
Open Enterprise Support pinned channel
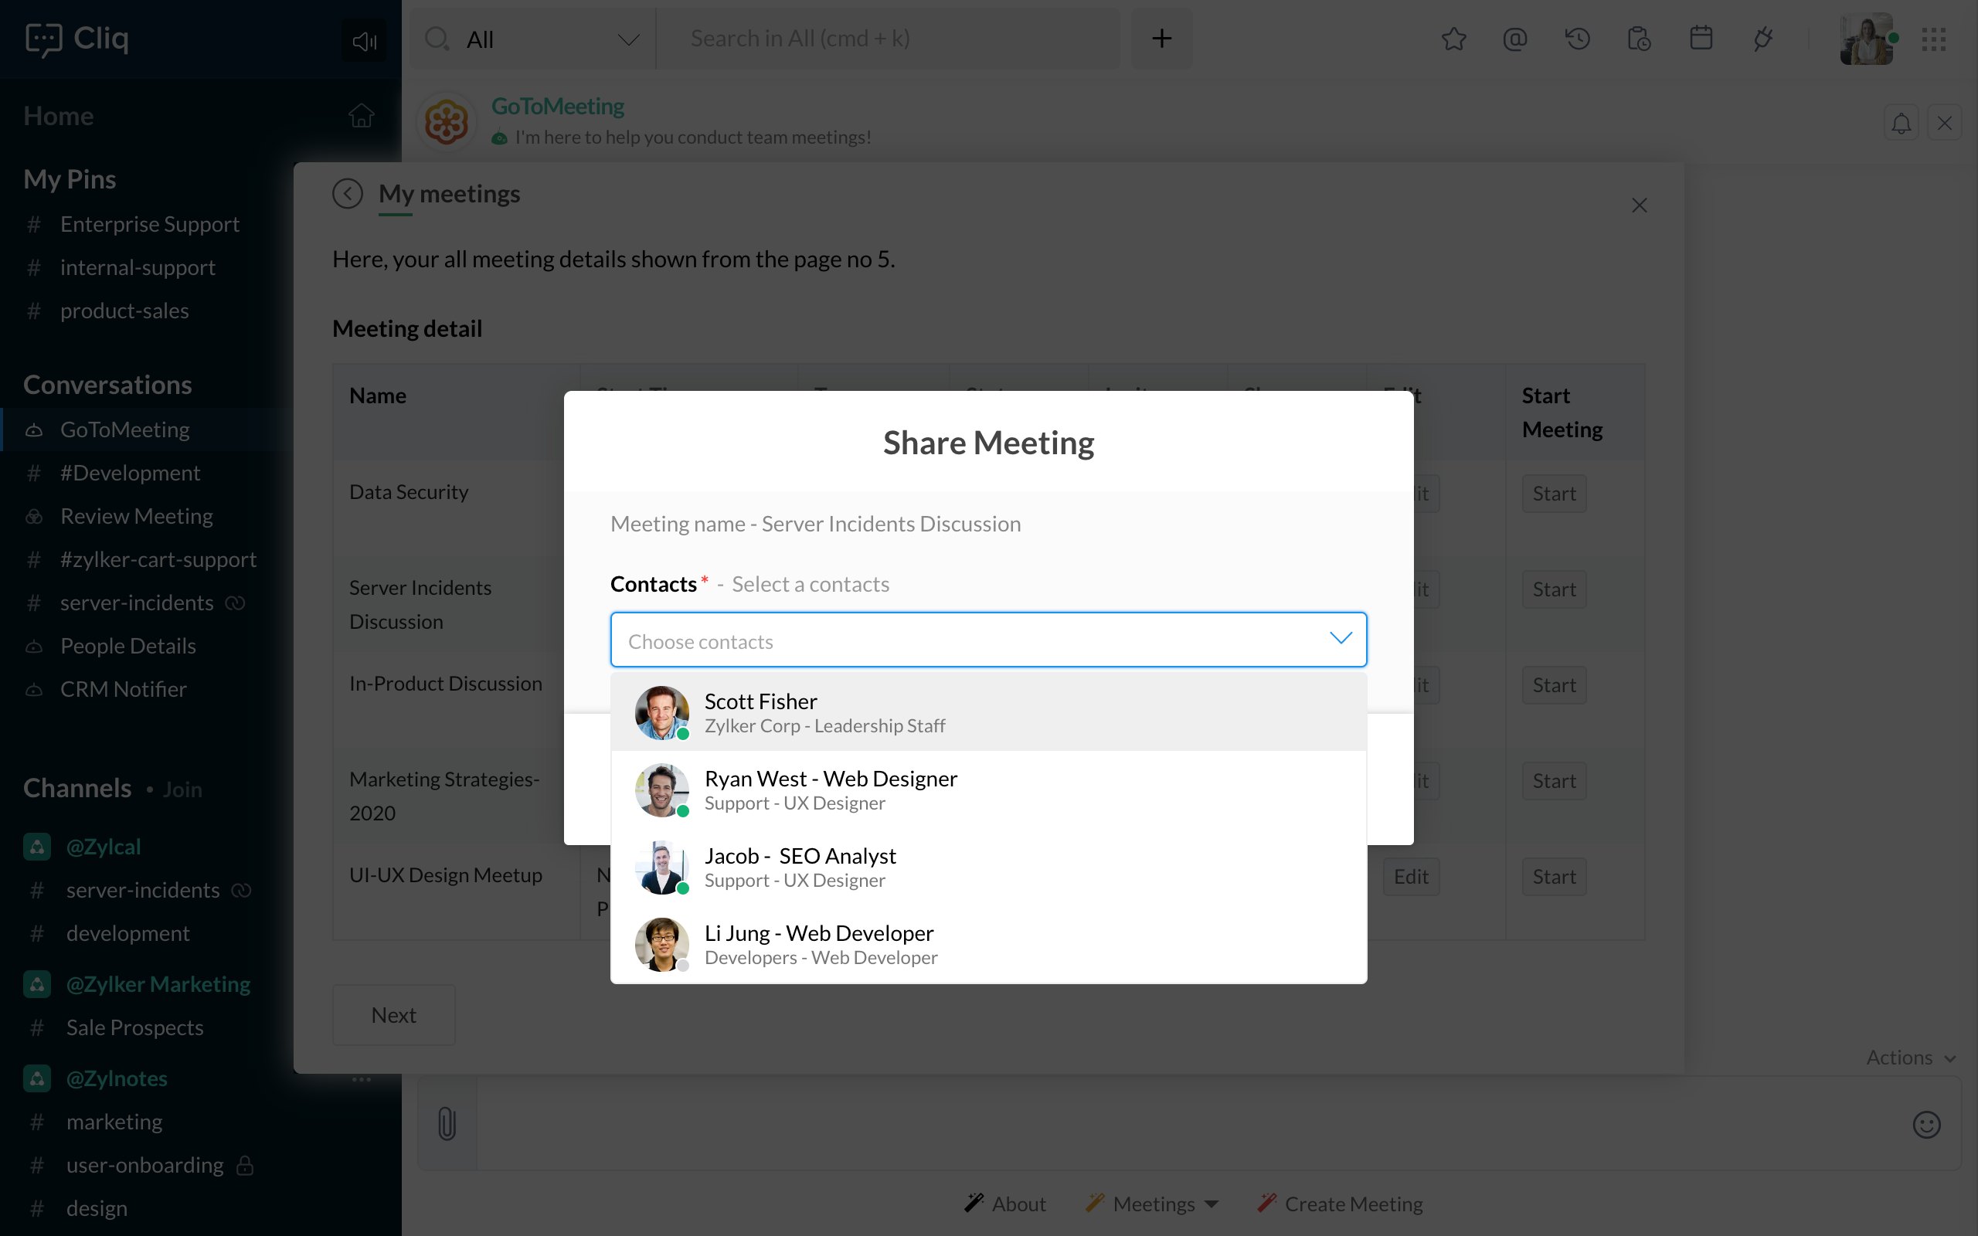pos(150,224)
